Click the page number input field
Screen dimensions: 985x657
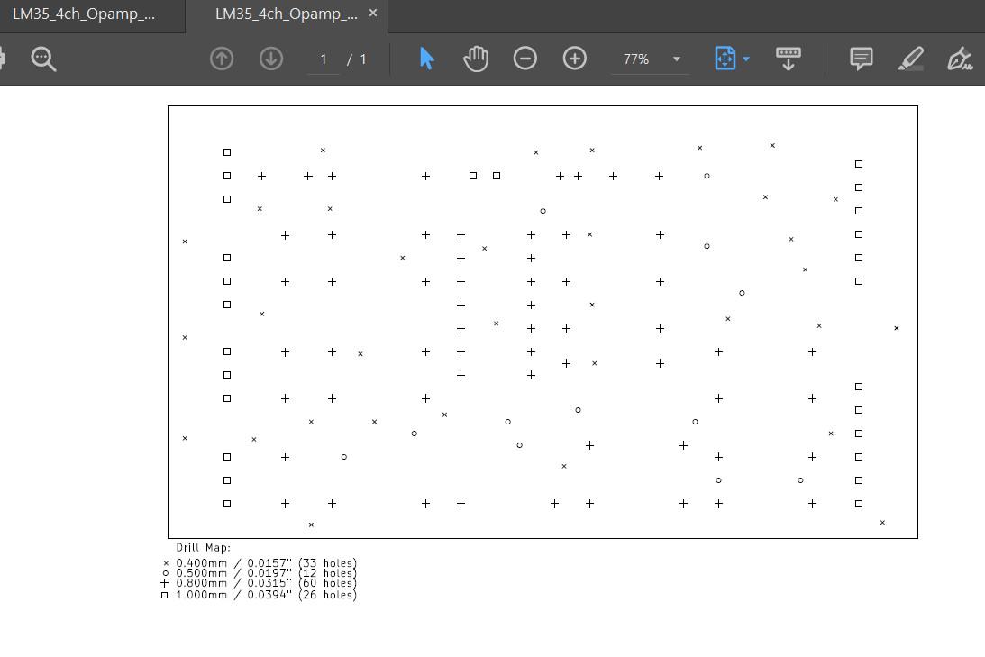pyautogui.click(x=323, y=60)
